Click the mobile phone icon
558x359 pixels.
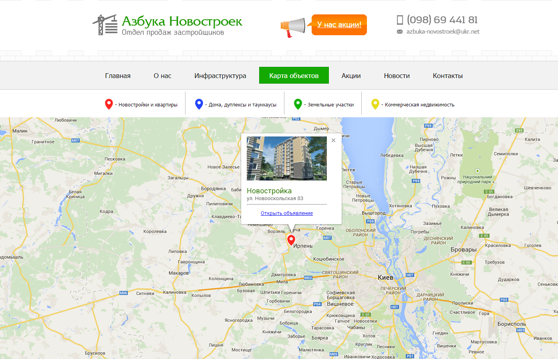pyautogui.click(x=400, y=20)
